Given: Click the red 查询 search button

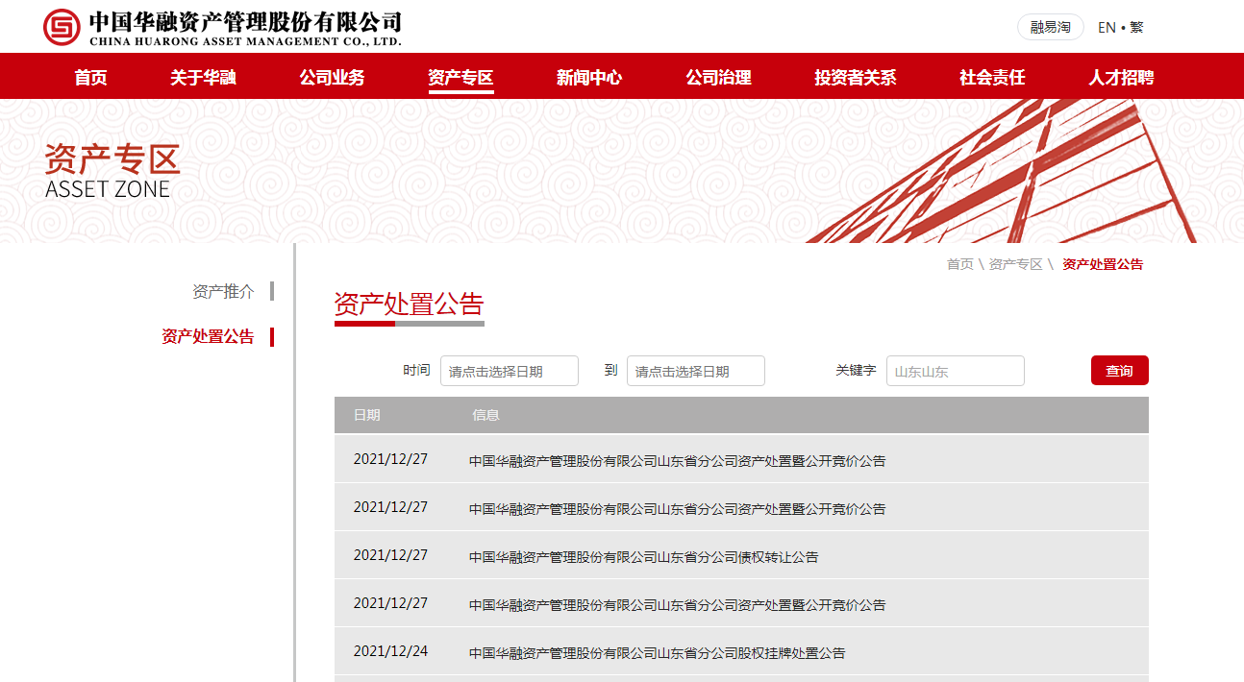Looking at the screenshot, I should click(1120, 371).
